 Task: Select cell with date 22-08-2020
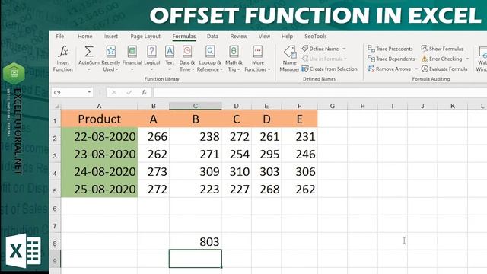point(100,136)
